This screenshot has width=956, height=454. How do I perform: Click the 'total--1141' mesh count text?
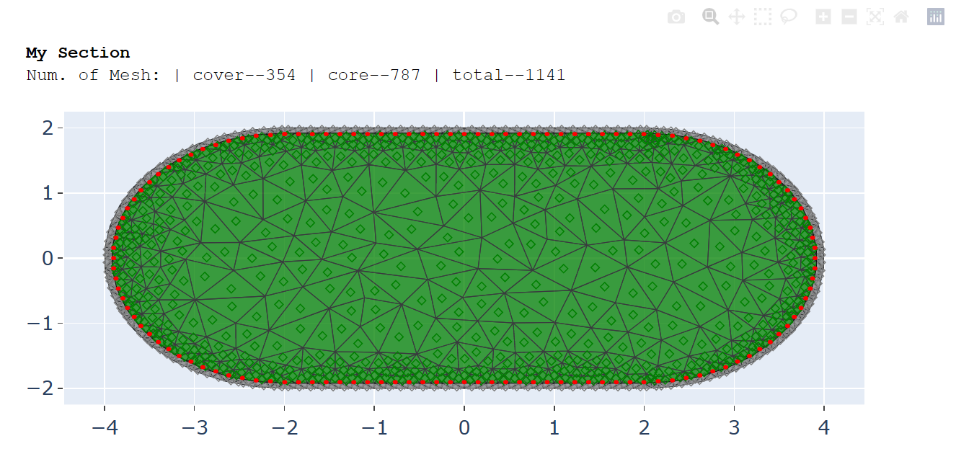[508, 75]
